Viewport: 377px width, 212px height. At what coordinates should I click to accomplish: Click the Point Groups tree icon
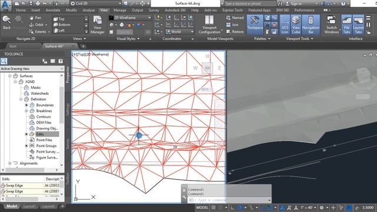click(x=32, y=145)
